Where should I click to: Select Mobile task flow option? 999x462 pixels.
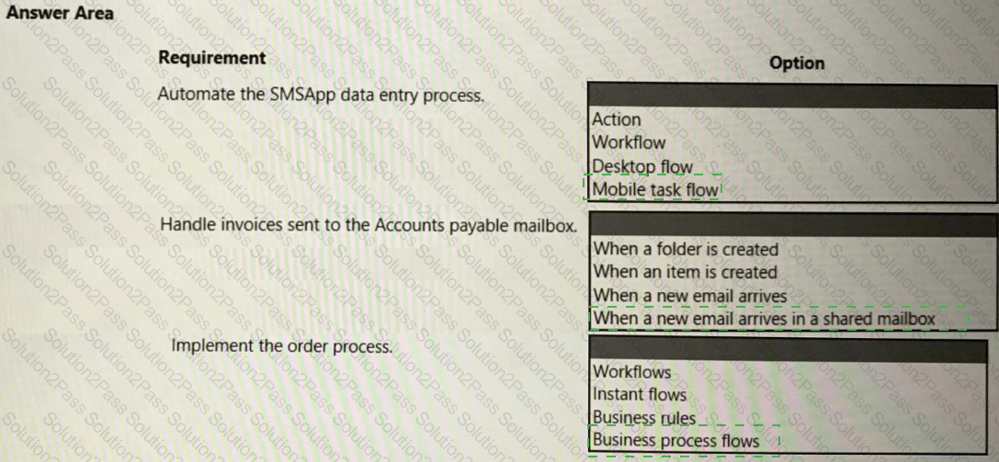(x=655, y=189)
